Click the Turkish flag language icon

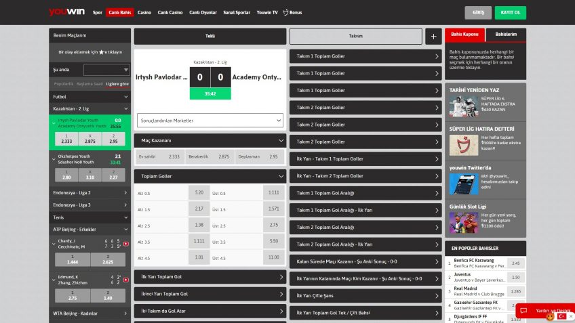click(x=561, y=316)
